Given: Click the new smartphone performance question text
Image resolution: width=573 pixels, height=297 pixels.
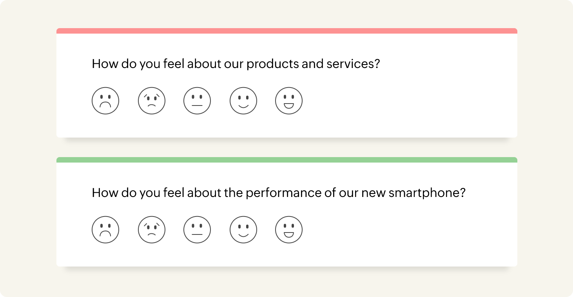Looking at the screenshot, I should tap(278, 193).
